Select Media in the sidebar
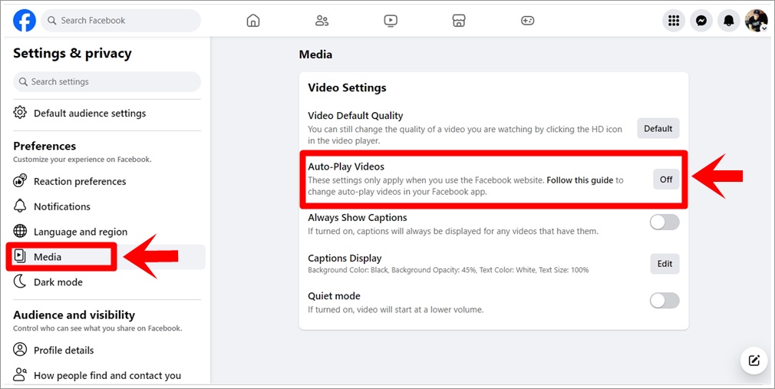The height and width of the screenshot is (389, 775). 107,256
